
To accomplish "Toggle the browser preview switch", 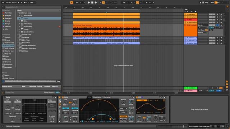I will coord(3,81).
